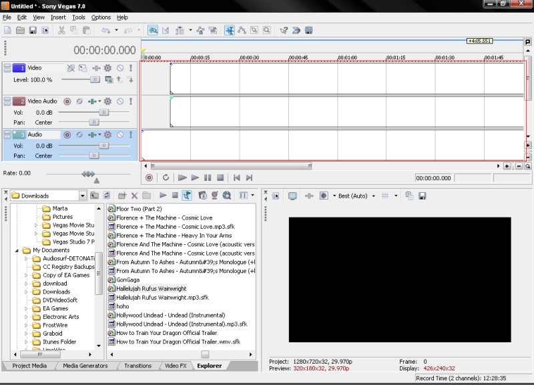
Task: Solo the Video Audio track
Action: [131, 101]
